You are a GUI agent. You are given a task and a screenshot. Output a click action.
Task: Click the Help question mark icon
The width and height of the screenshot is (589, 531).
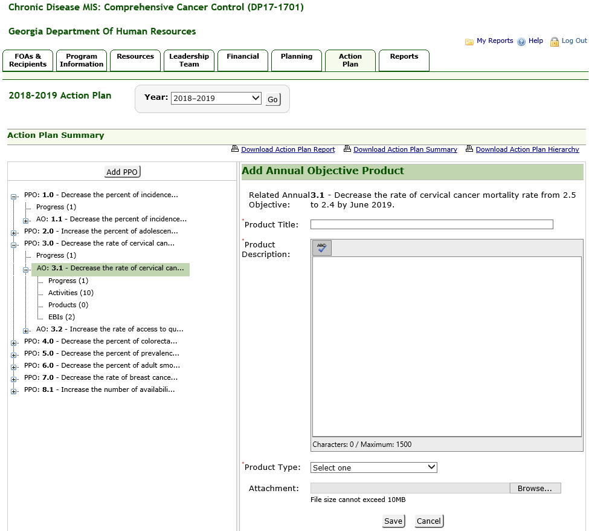[x=521, y=42]
